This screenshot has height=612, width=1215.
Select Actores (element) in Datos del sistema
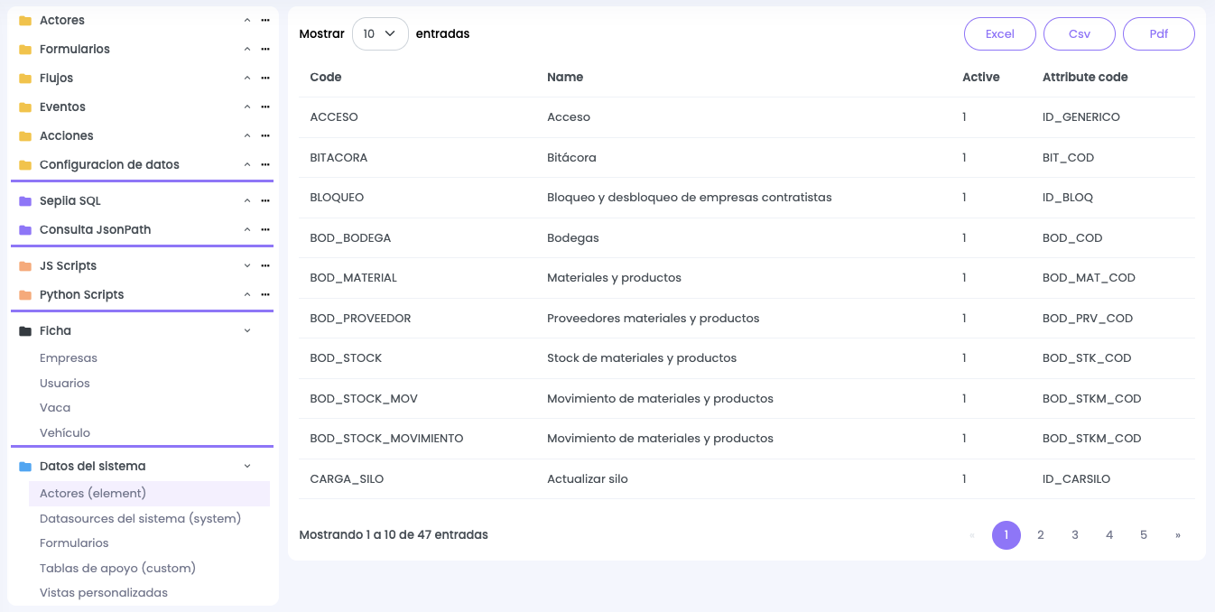click(x=149, y=494)
